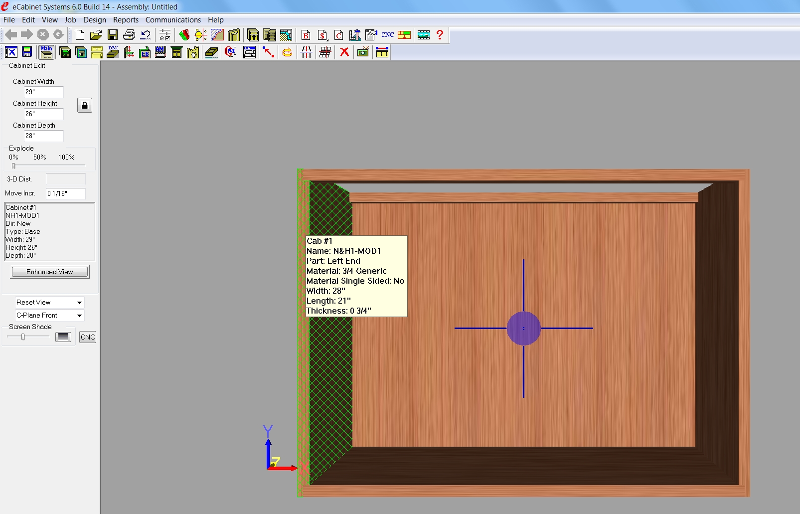Screen dimensions: 800x514
Task: Click the printer icon
Action: pyautogui.click(x=129, y=35)
